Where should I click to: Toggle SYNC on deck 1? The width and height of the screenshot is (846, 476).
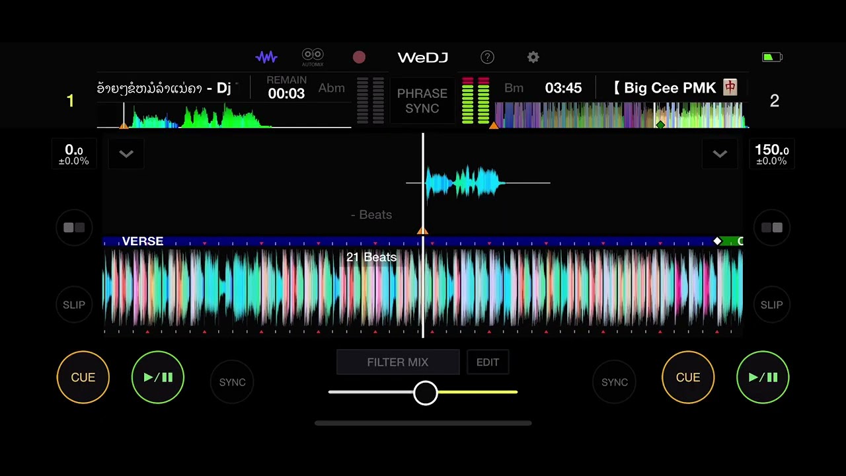pos(232,382)
